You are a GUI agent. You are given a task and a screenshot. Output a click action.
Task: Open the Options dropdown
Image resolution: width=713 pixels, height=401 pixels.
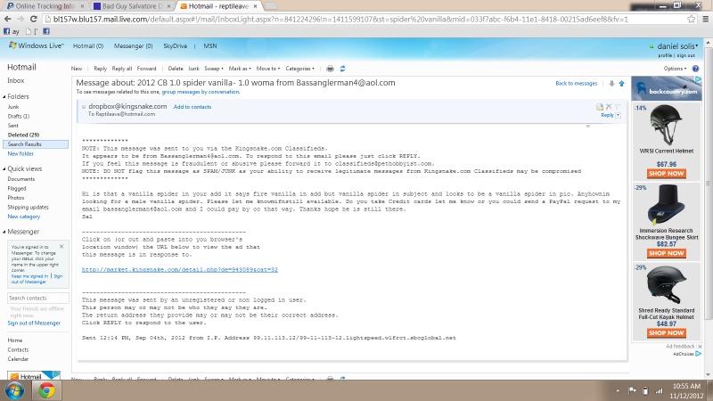click(675, 69)
